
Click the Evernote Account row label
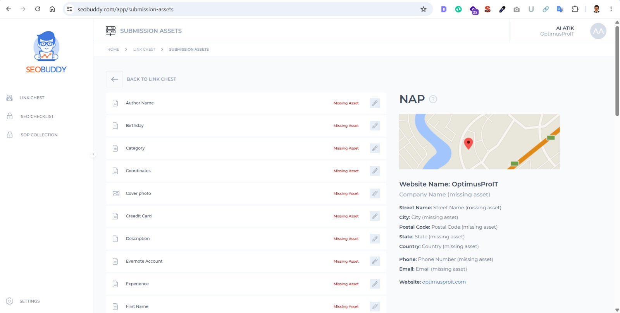(x=144, y=262)
